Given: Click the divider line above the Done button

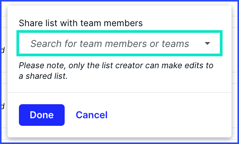Looking at the screenshot, I should pos(119,92).
